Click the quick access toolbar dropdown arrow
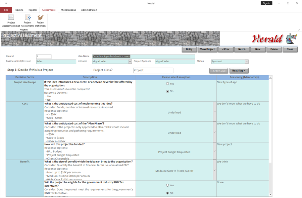 point(6,3)
